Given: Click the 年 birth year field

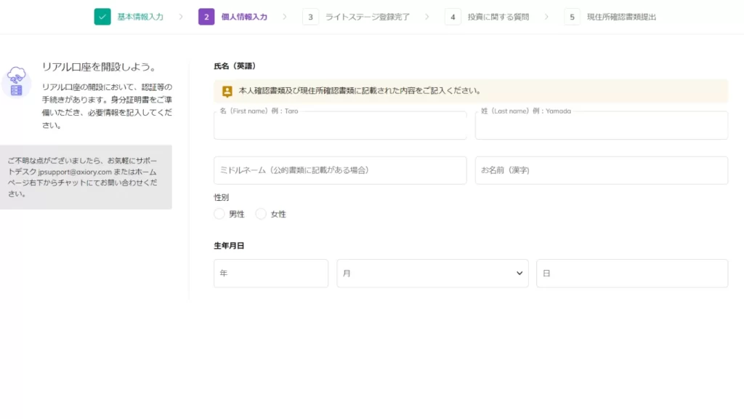Looking at the screenshot, I should (270, 273).
